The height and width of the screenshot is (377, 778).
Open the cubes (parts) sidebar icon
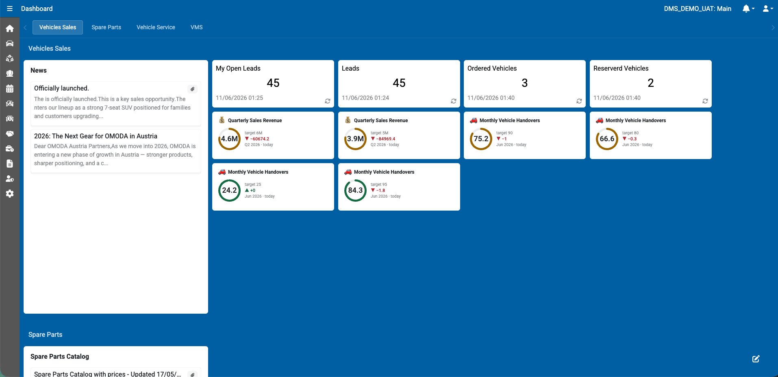[x=10, y=58]
